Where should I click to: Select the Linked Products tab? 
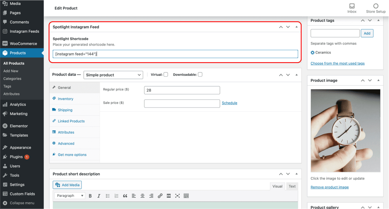[x=75, y=121]
